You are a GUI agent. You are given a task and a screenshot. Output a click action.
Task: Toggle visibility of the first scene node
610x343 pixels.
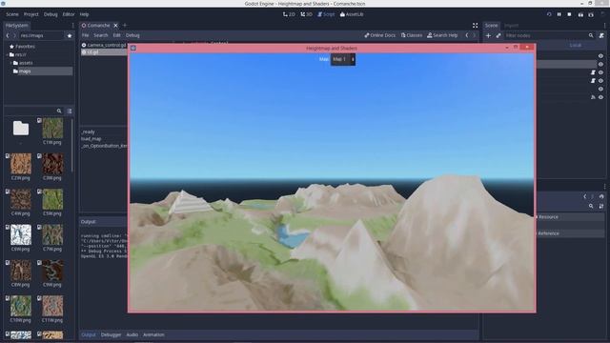click(x=600, y=56)
